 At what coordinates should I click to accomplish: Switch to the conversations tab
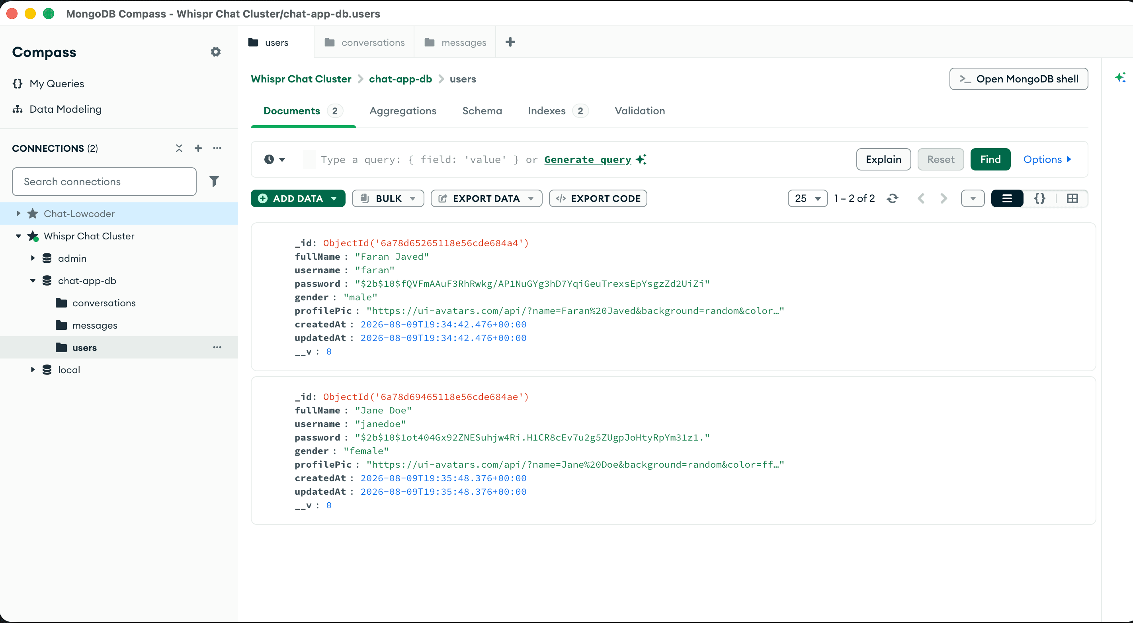[x=364, y=42]
